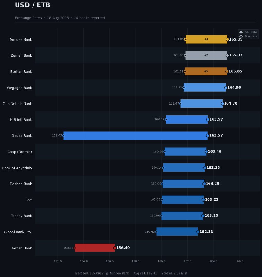Click the 161.83 buy rate value
This screenshot has height=277, width=262.
coord(179,55)
